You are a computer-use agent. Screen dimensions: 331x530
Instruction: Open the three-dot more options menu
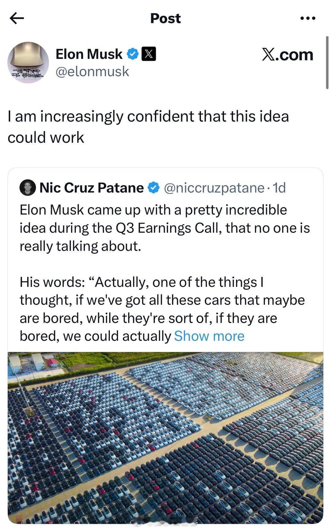[x=308, y=18]
